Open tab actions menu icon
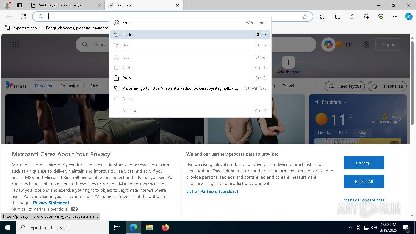 (x=19, y=5)
